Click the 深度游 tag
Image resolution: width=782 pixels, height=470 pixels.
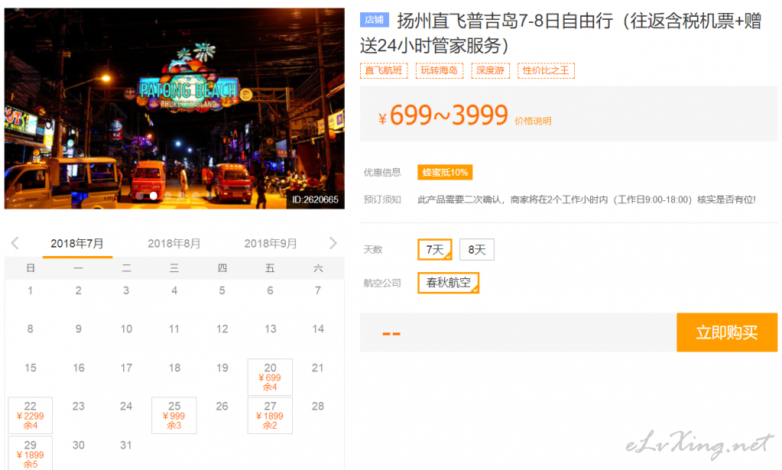click(490, 71)
